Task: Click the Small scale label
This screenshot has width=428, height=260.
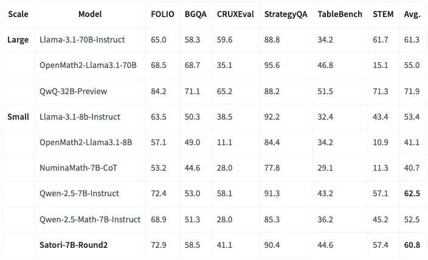Action: click(18, 117)
